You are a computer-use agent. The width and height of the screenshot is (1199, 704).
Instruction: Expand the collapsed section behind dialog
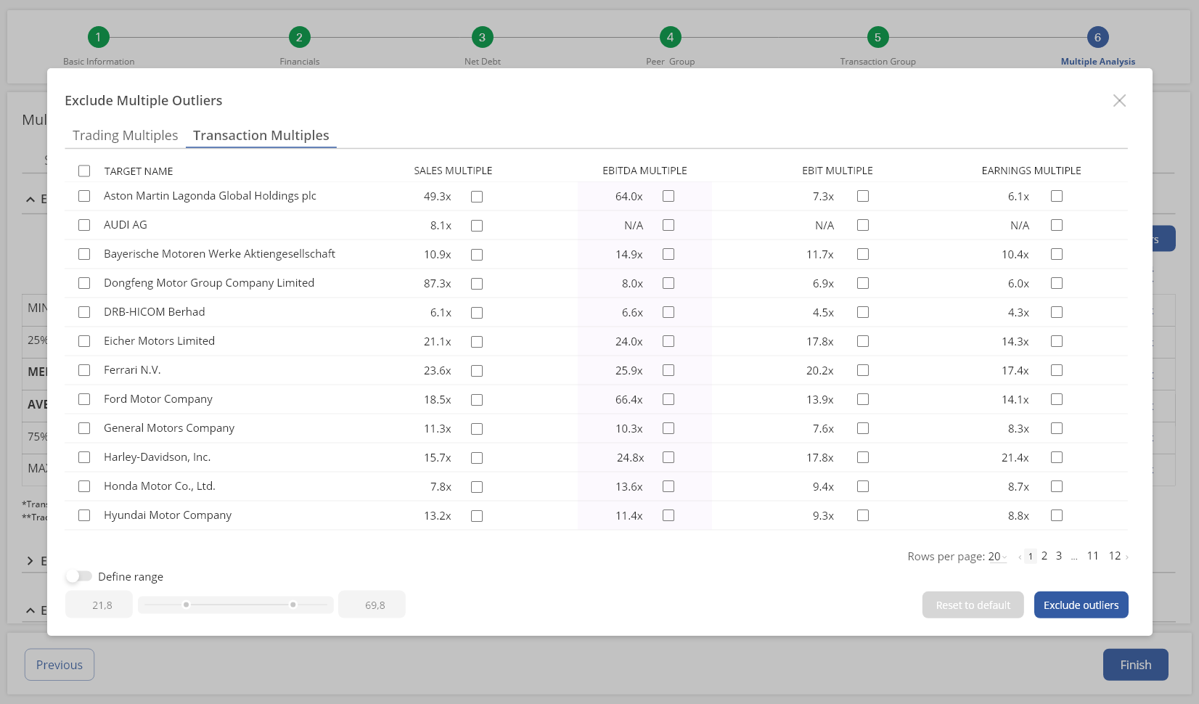(30, 561)
